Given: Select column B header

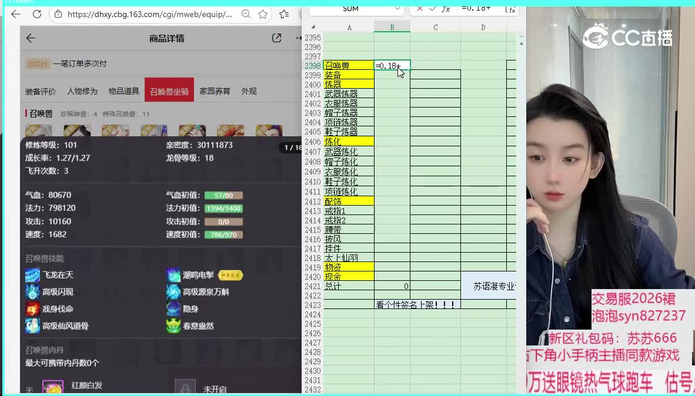Looking at the screenshot, I should (392, 28).
